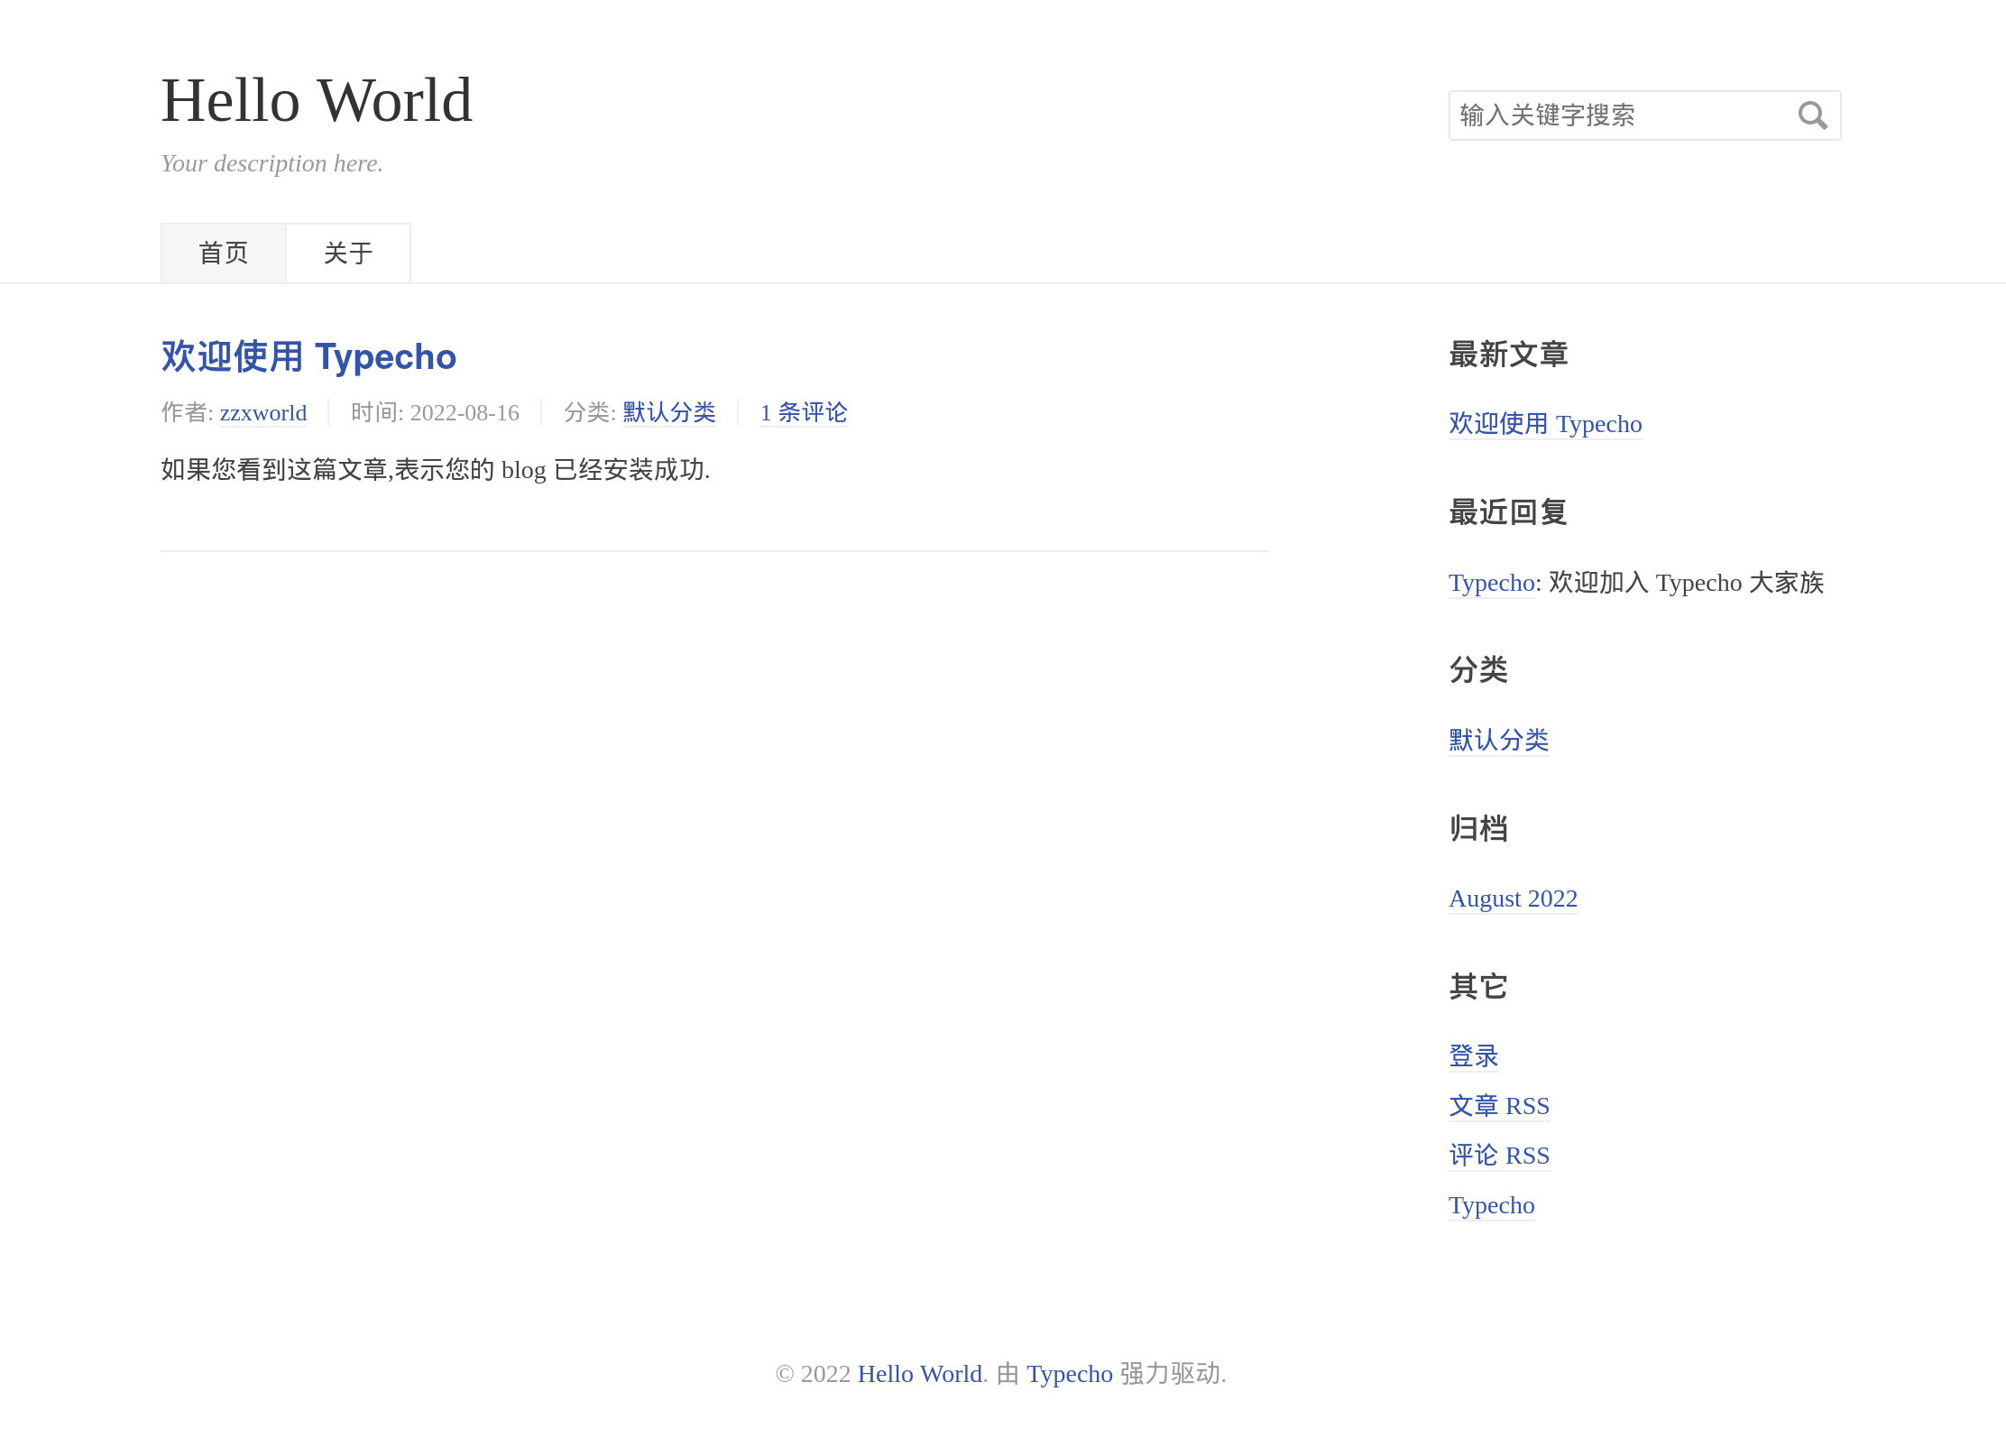2006x1456 pixels.
Task: View the 1 条评论 comments
Action: [x=802, y=412]
